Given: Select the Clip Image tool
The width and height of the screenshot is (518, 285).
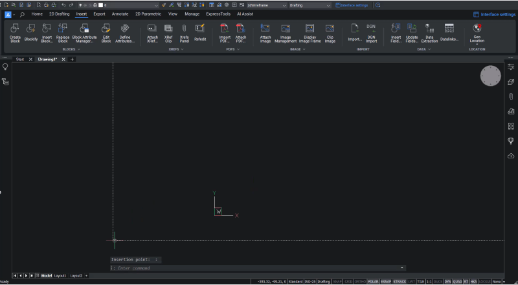Looking at the screenshot, I should point(330,33).
